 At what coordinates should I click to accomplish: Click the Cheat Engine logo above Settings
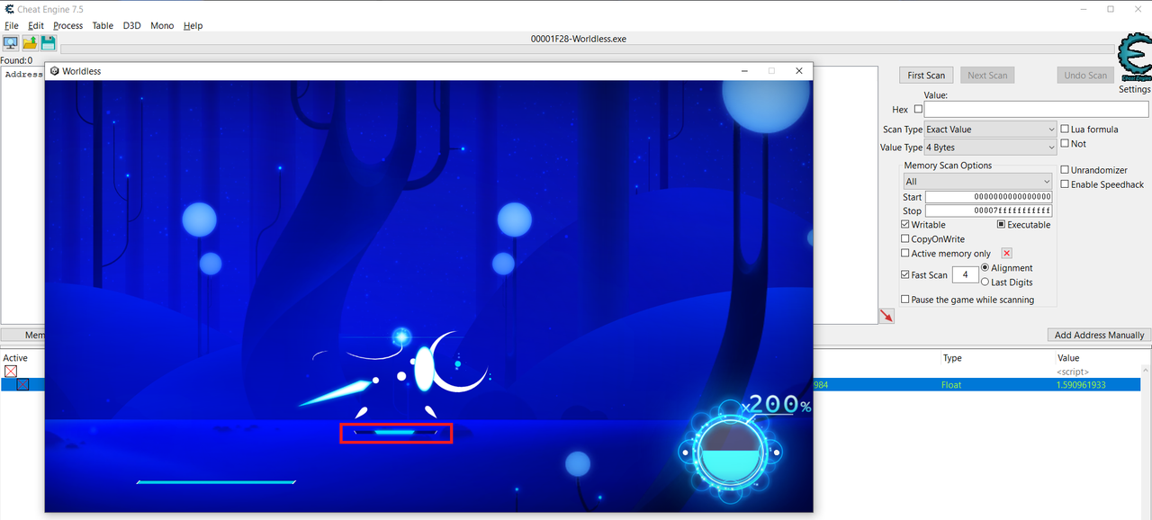point(1134,58)
